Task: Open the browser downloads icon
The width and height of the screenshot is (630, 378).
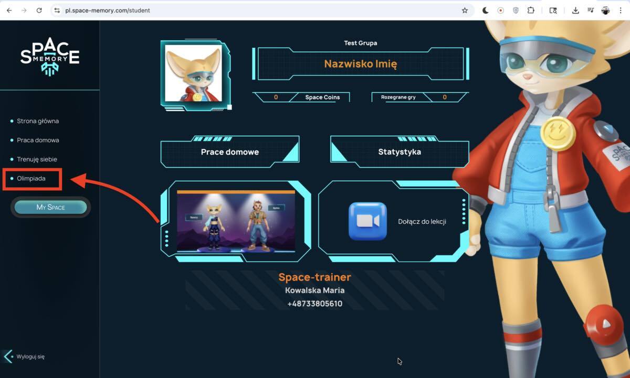Action: (x=575, y=10)
